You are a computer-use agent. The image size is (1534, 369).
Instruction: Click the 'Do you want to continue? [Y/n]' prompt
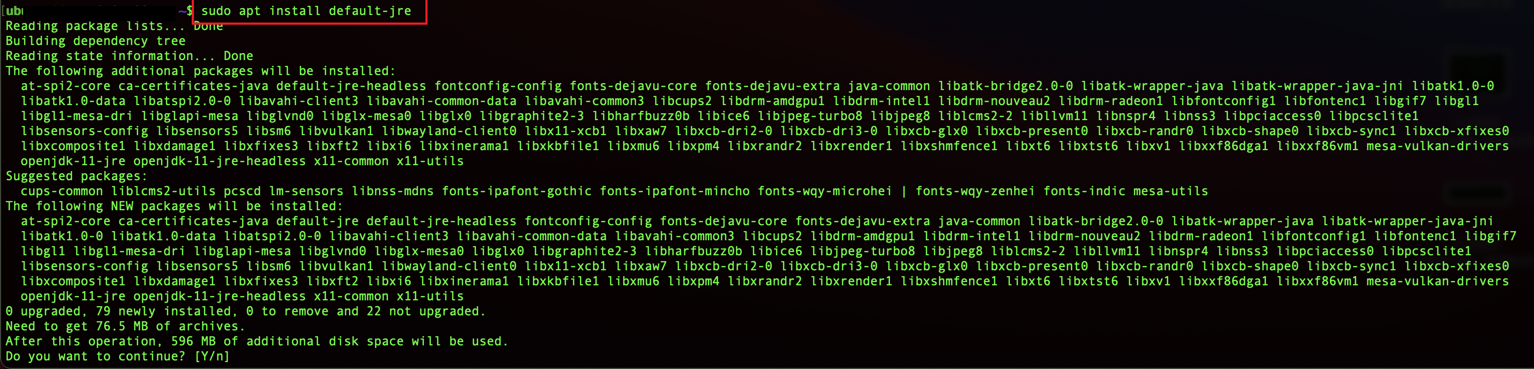pyautogui.click(x=117, y=357)
